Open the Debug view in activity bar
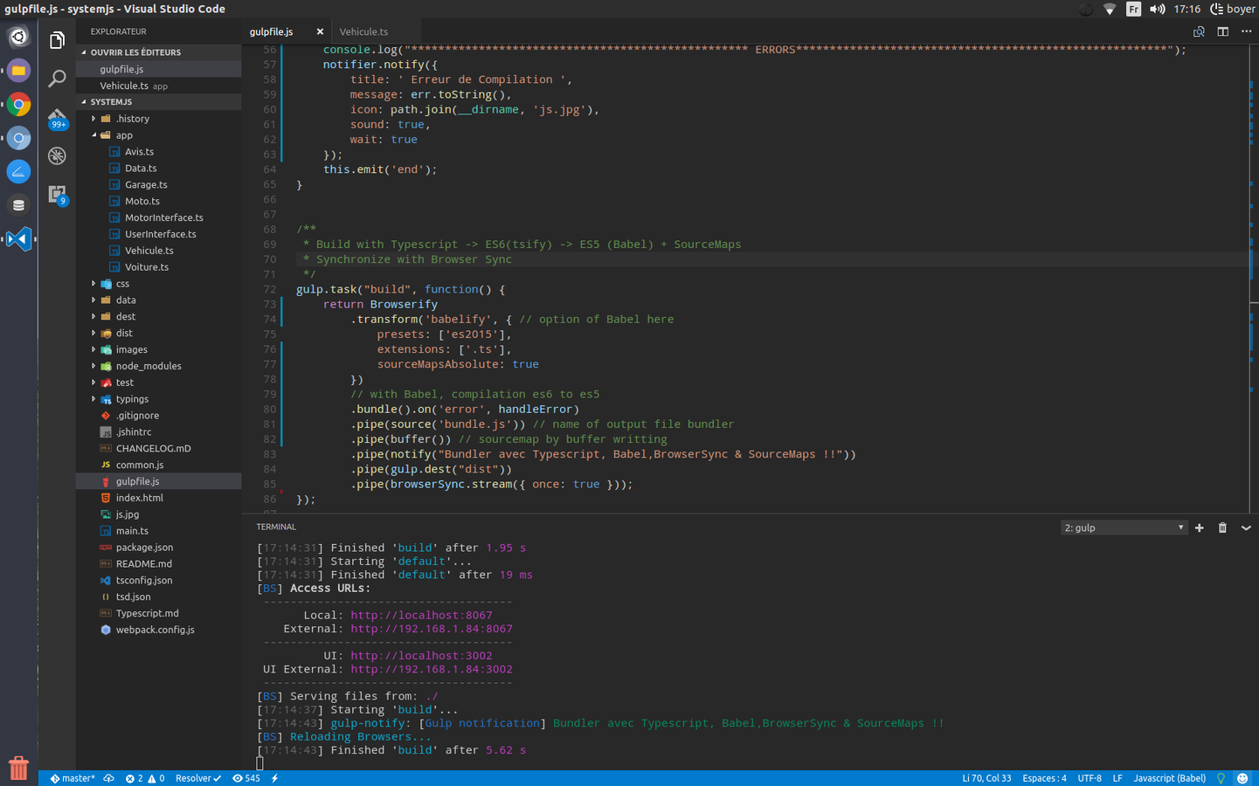 [x=57, y=155]
